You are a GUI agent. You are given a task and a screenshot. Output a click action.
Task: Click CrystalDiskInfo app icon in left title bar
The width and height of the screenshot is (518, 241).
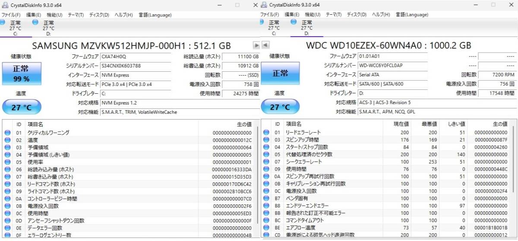click(4, 5)
